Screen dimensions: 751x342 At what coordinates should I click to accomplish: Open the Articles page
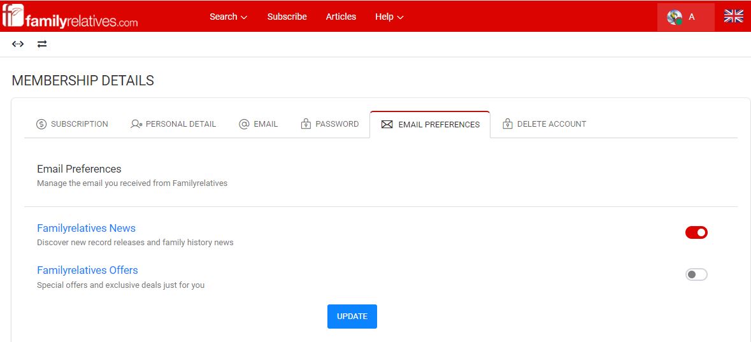[x=341, y=17]
